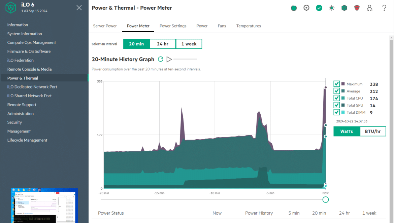
Task: Open the user account person icon
Action: click(x=369, y=8)
